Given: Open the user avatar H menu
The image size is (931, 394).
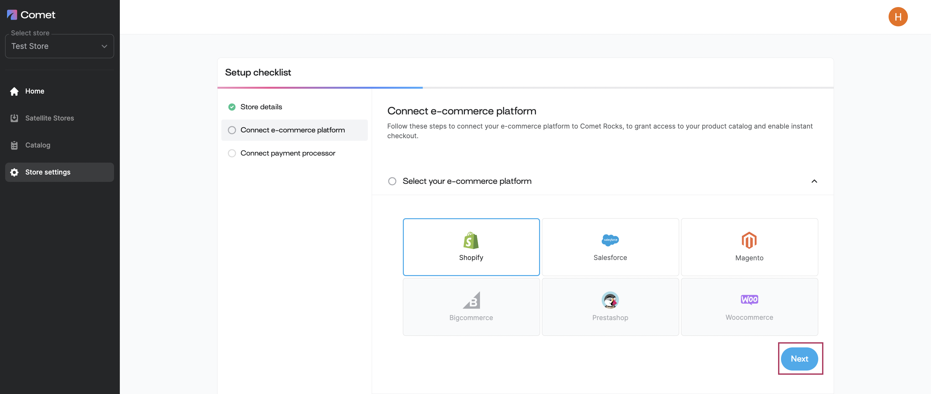Looking at the screenshot, I should coord(898,17).
